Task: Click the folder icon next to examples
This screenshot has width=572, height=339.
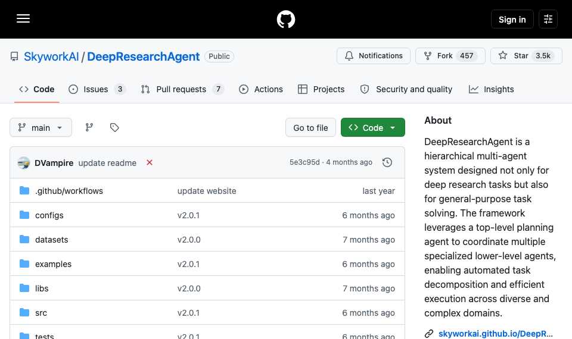Action: point(24,263)
